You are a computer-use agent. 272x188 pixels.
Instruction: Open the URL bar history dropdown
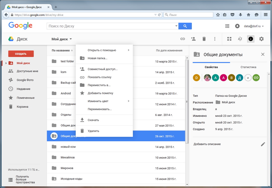156,15
